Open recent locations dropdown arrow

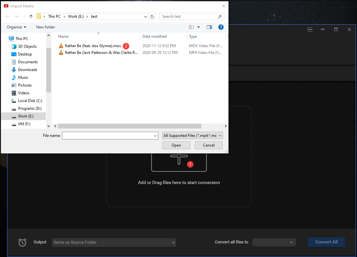[24, 16]
